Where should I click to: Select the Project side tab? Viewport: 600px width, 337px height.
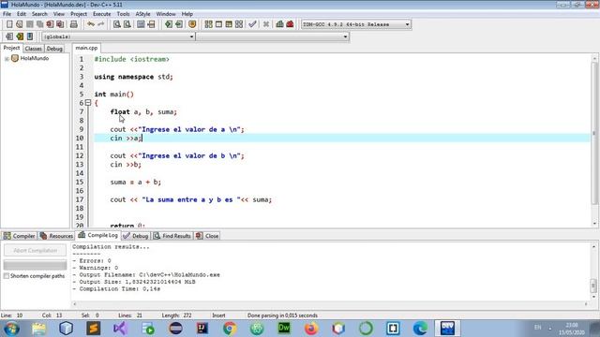(x=11, y=48)
